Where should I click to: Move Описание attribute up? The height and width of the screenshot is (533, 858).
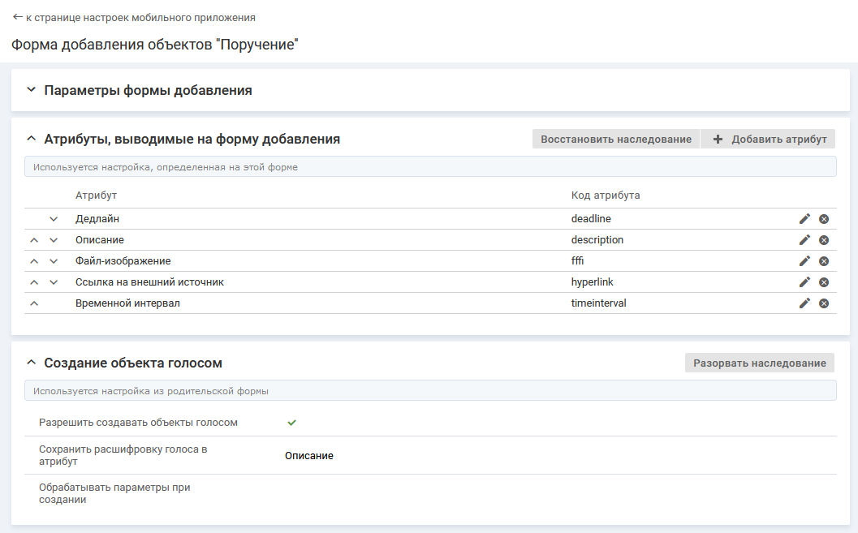pos(34,240)
